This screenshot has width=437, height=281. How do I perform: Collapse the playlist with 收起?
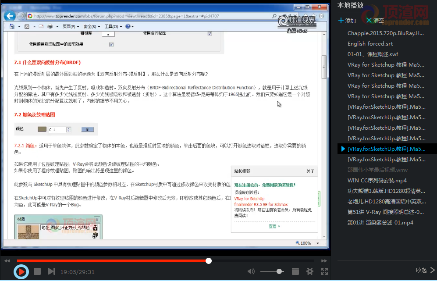425,270
